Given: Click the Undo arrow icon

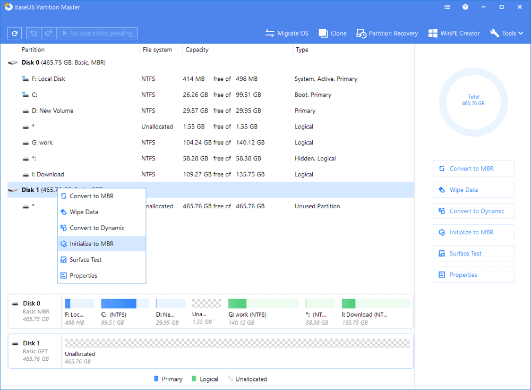Looking at the screenshot, I should 35,33.
